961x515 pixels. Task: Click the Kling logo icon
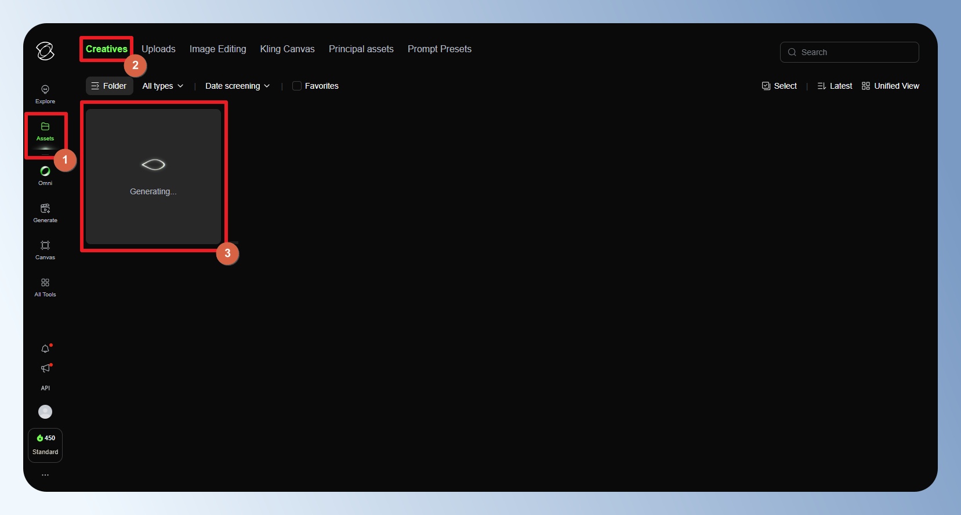coord(45,51)
